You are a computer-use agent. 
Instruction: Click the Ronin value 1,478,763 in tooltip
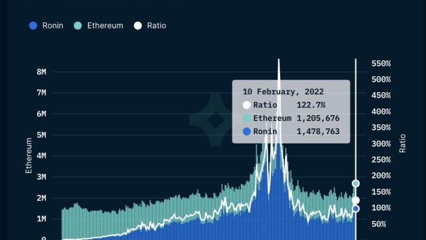pos(318,131)
